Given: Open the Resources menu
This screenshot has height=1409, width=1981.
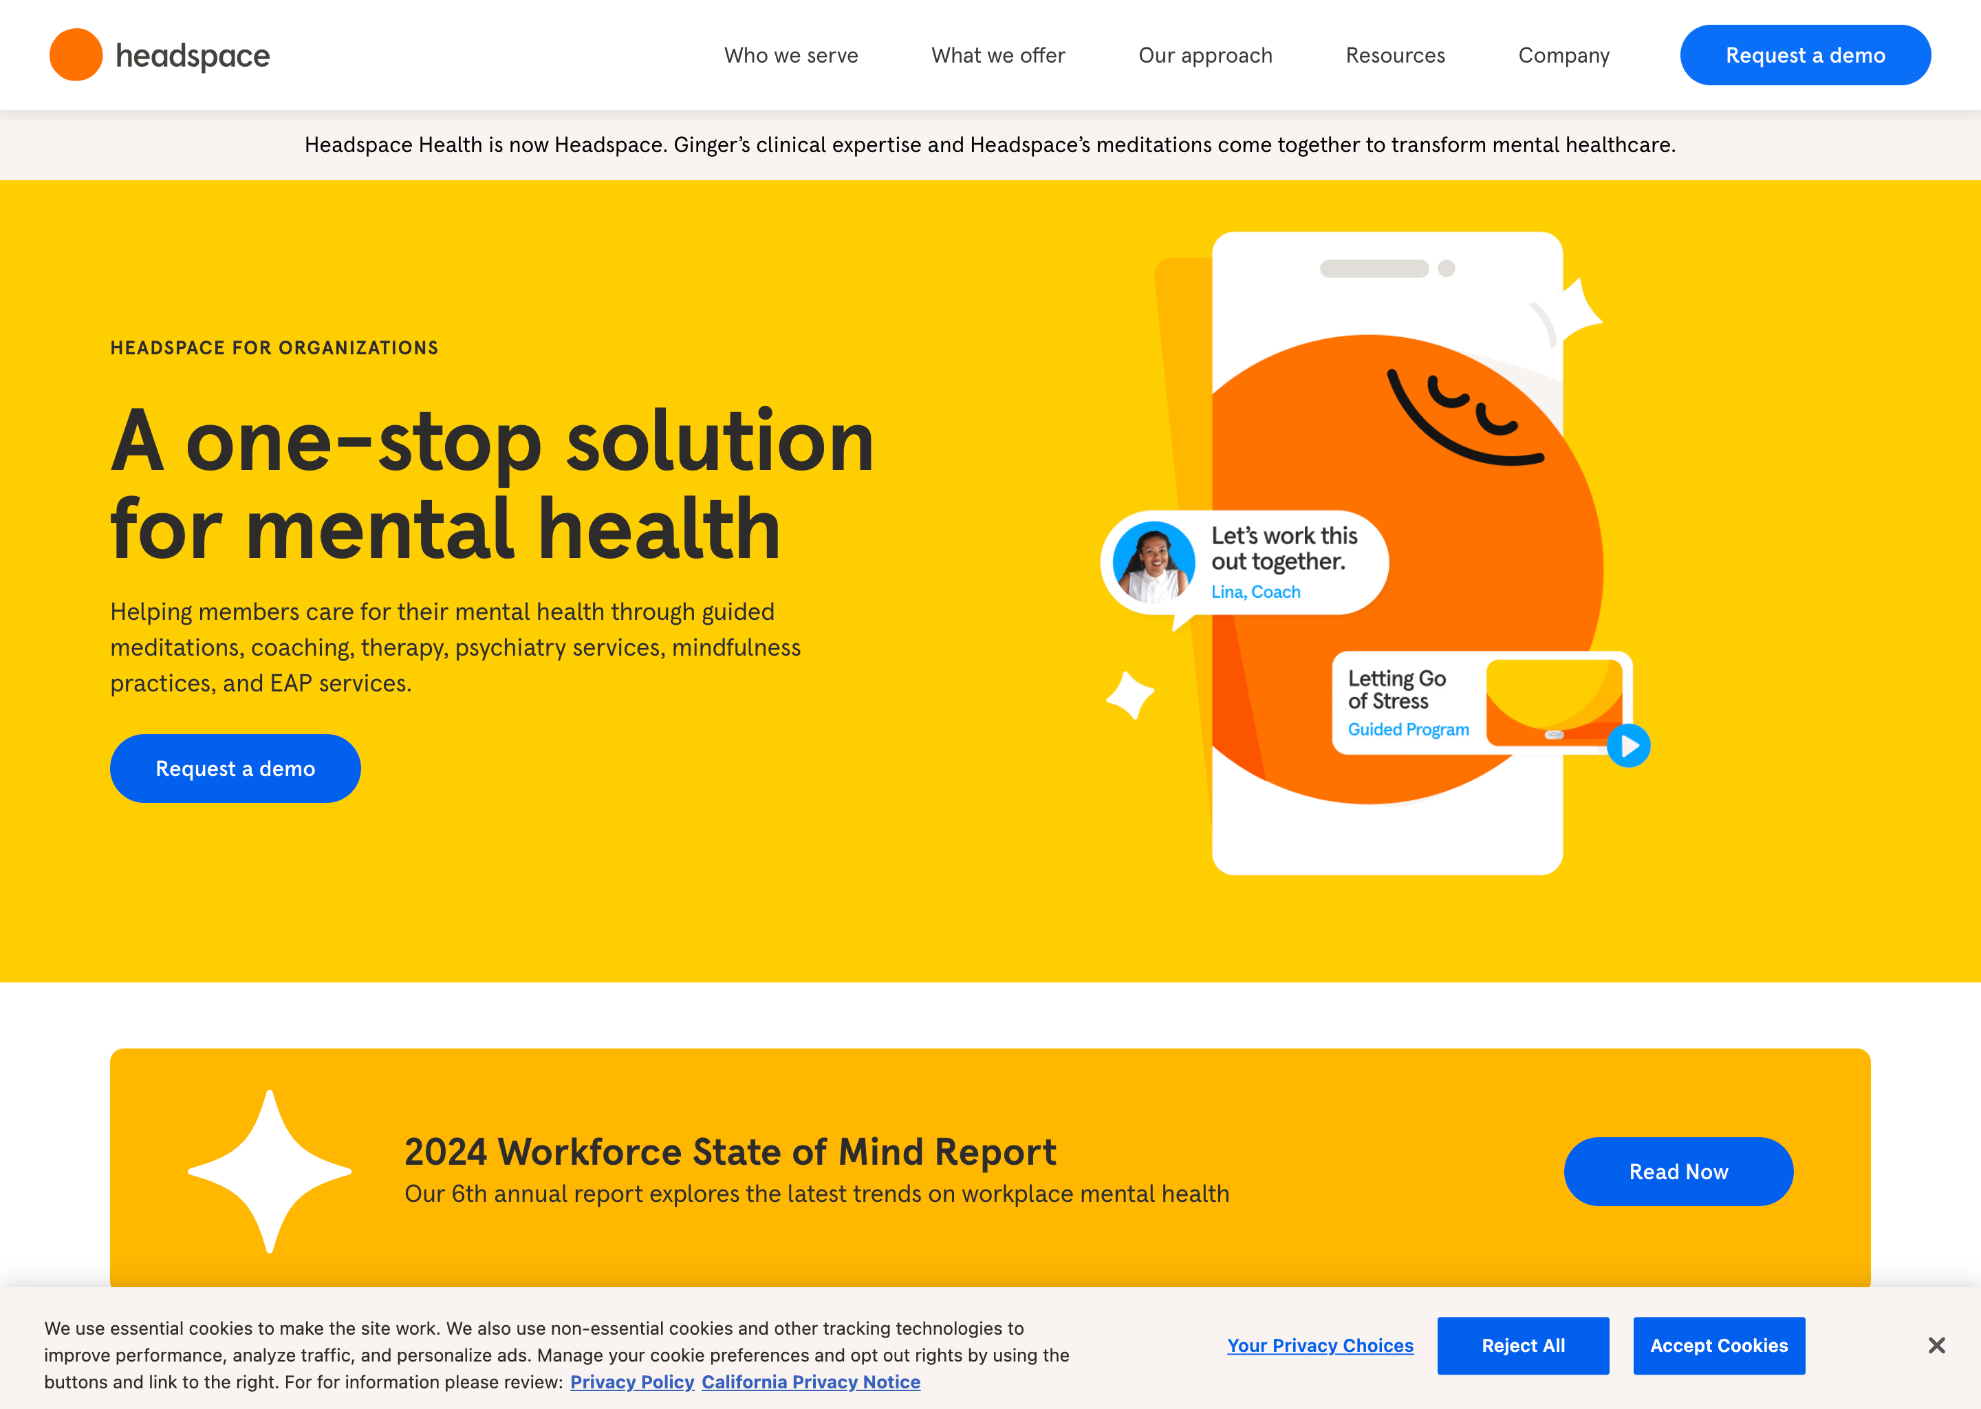Looking at the screenshot, I should (1395, 56).
